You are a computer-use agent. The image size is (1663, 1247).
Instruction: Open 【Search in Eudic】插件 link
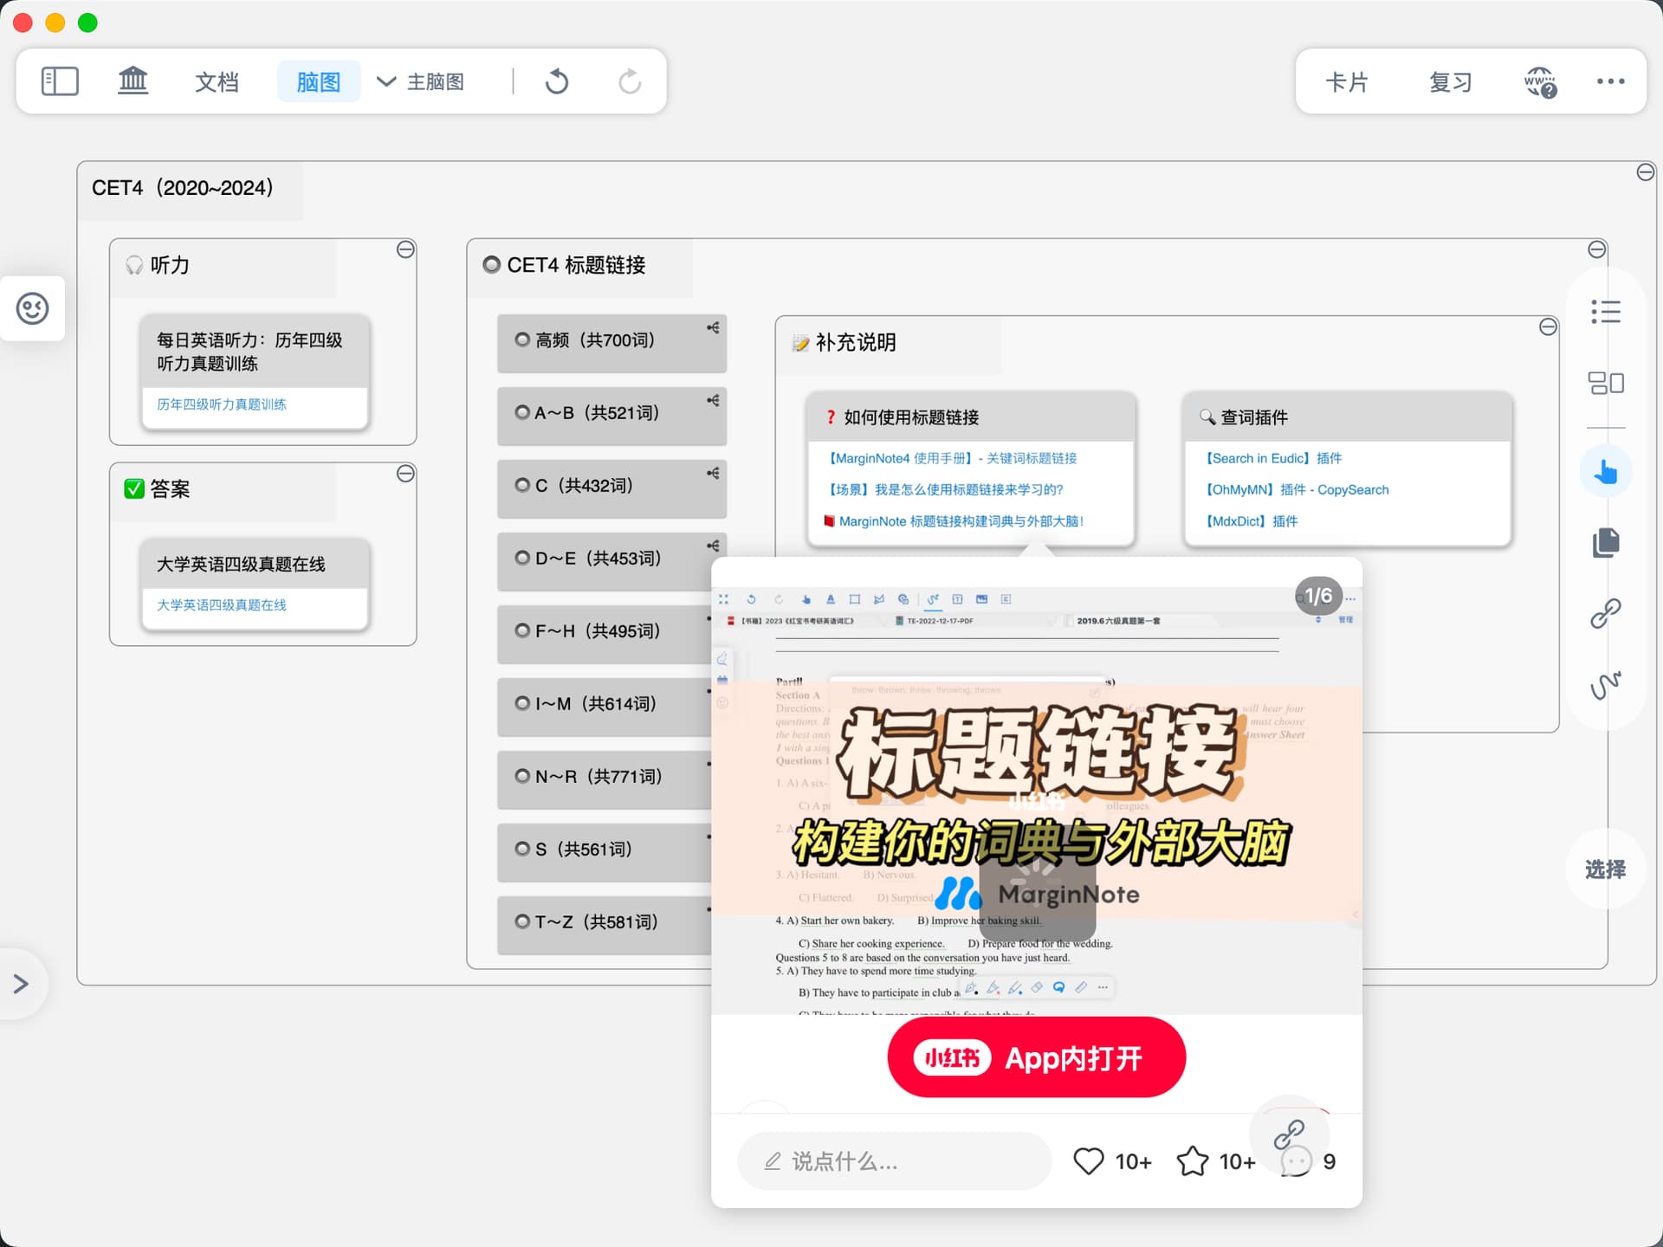(1272, 458)
